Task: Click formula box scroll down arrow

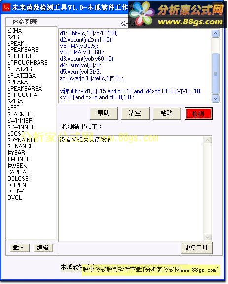Action: (216, 98)
